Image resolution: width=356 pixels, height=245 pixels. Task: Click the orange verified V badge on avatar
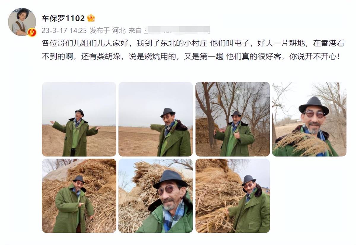(32, 32)
